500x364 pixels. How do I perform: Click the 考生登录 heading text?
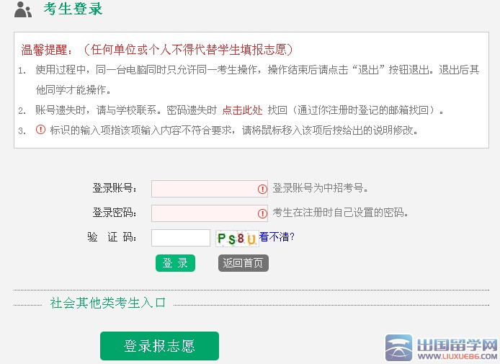(73, 9)
